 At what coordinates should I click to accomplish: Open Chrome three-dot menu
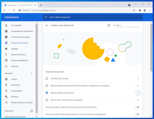(149, 10)
